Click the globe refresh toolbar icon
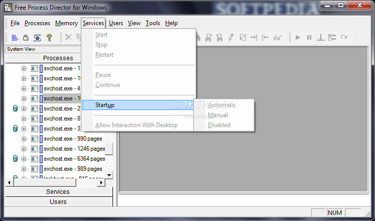 tap(37, 38)
